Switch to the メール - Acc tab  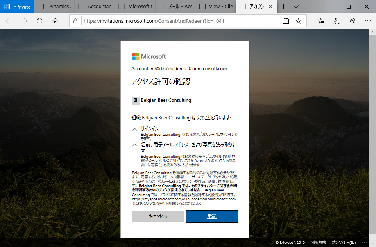coord(176,7)
